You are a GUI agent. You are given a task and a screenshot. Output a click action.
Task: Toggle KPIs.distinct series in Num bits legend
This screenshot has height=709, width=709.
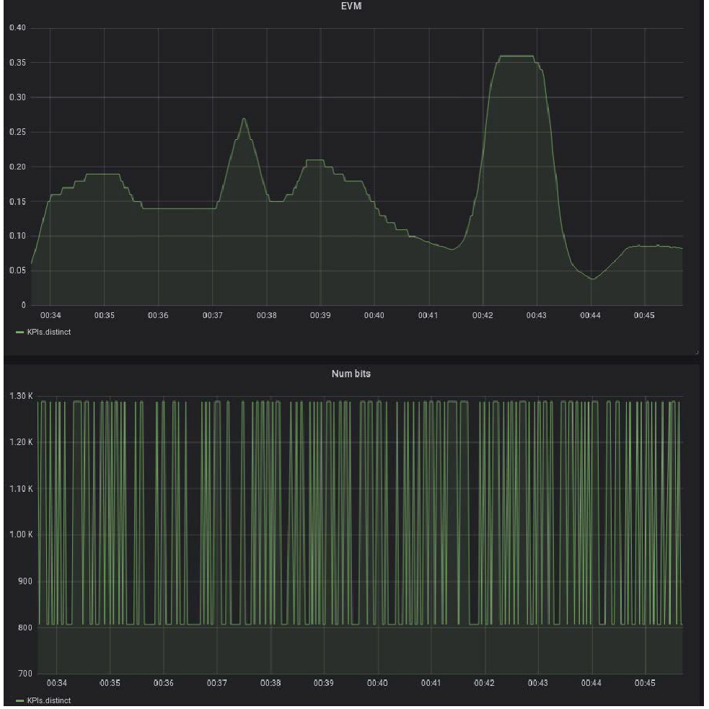[x=49, y=700]
